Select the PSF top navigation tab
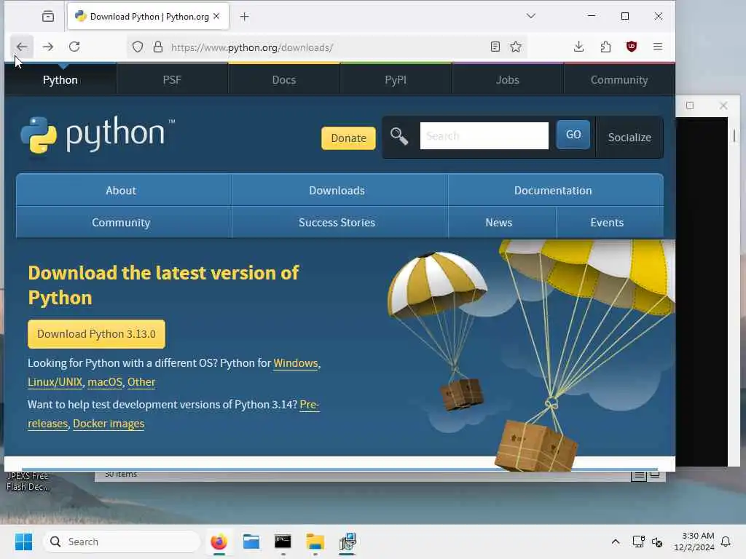This screenshot has height=559, width=746. pyautogui.click(x=172, y=80)
